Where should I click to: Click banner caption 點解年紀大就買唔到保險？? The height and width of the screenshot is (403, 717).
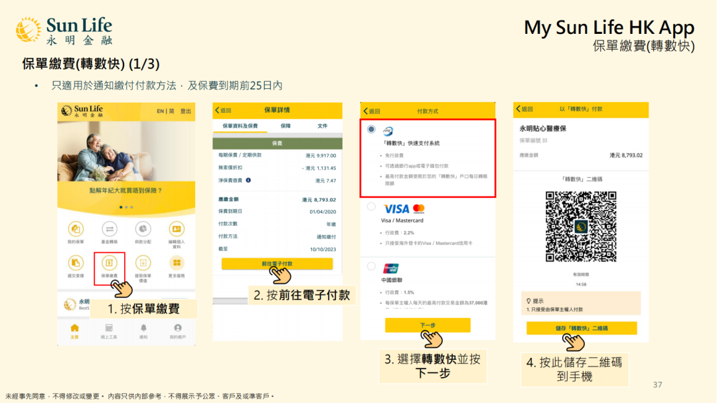click(x=125, y=191)
